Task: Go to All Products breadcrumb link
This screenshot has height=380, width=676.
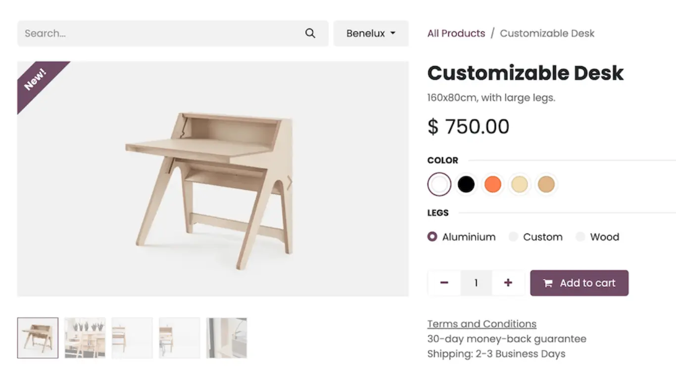Action: (x=456, y=34)
